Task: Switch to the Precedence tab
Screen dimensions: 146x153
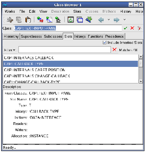Action: tap(114, 37)
